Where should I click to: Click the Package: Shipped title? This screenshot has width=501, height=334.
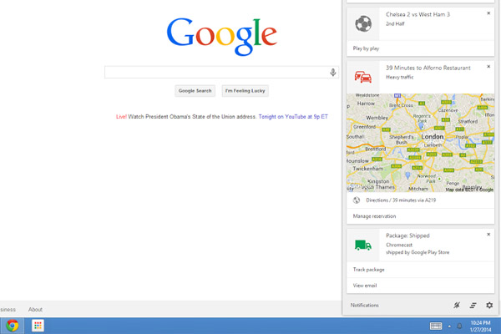407,235
